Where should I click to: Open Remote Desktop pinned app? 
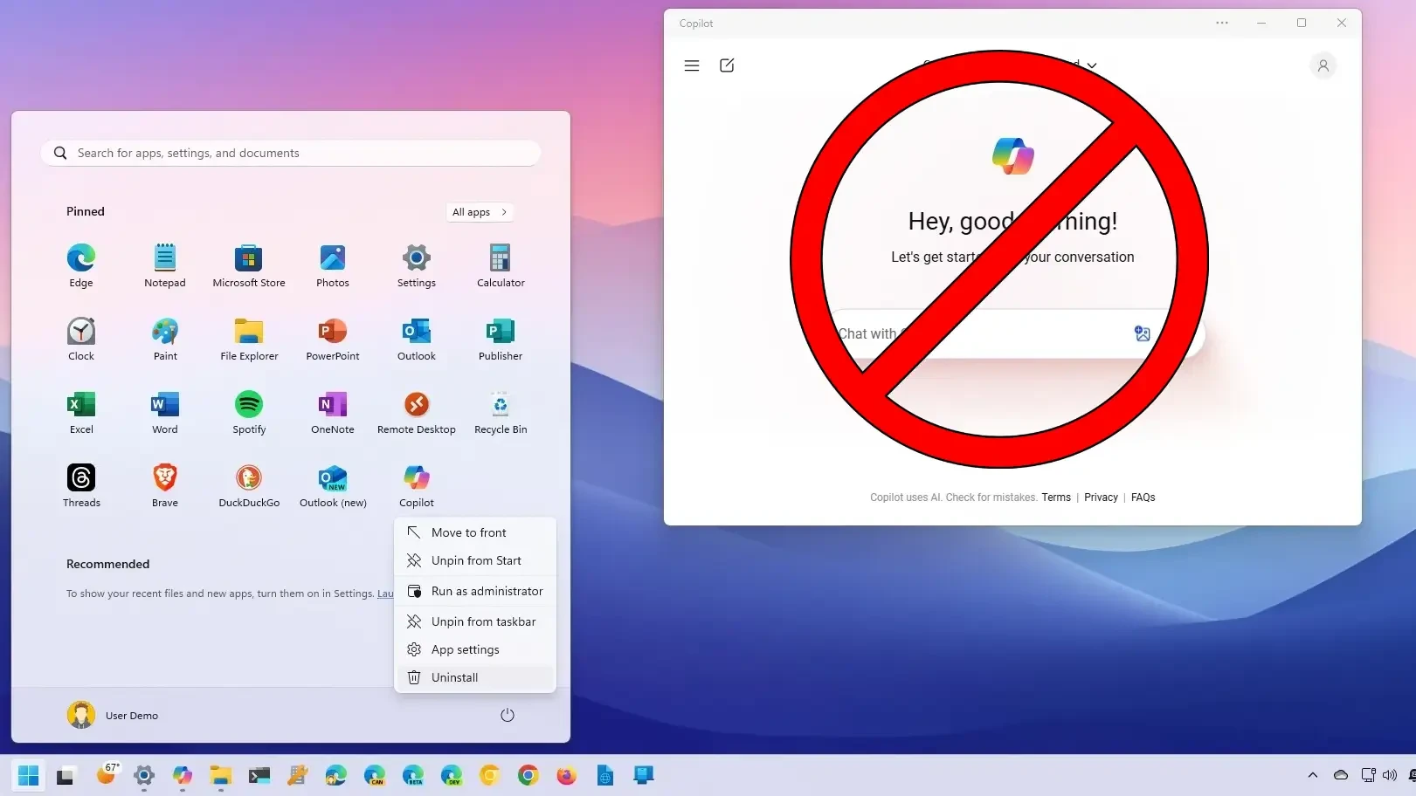coord(417,405)
